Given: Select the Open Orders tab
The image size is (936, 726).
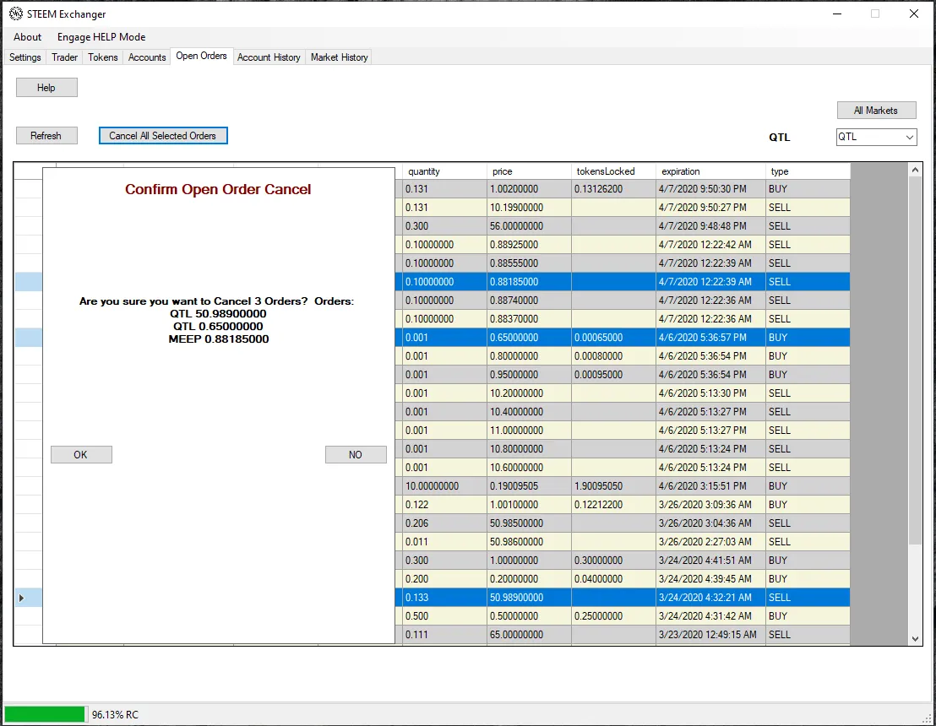Looking at the screenshot, I should [201, 56].
